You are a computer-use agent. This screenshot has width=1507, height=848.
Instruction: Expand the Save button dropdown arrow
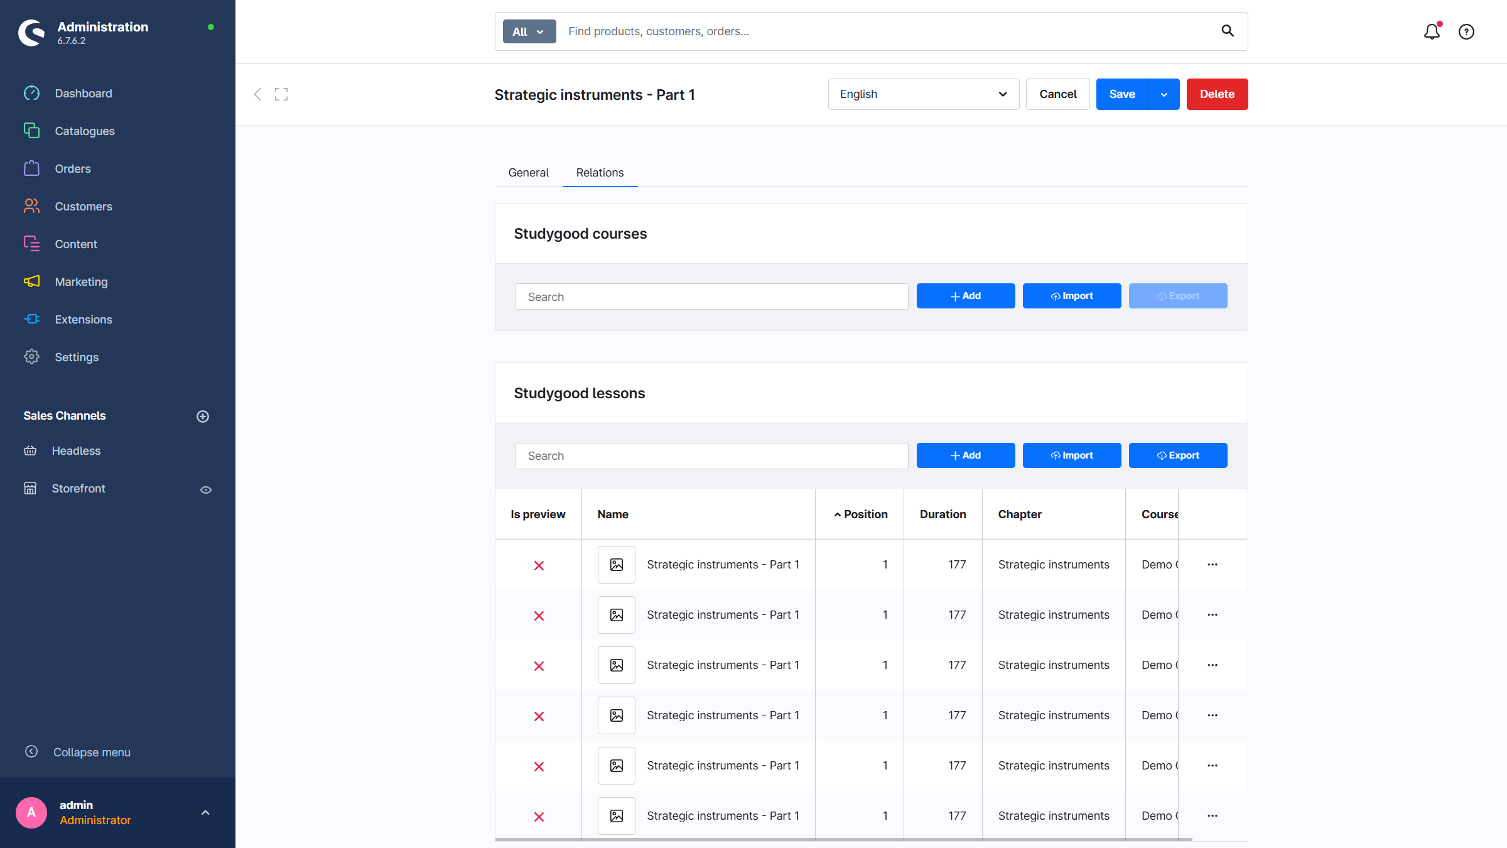point(1164,94)
